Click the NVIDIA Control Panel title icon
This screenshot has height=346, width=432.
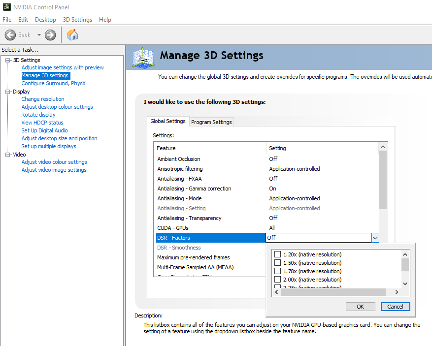[x=7, y=7]
